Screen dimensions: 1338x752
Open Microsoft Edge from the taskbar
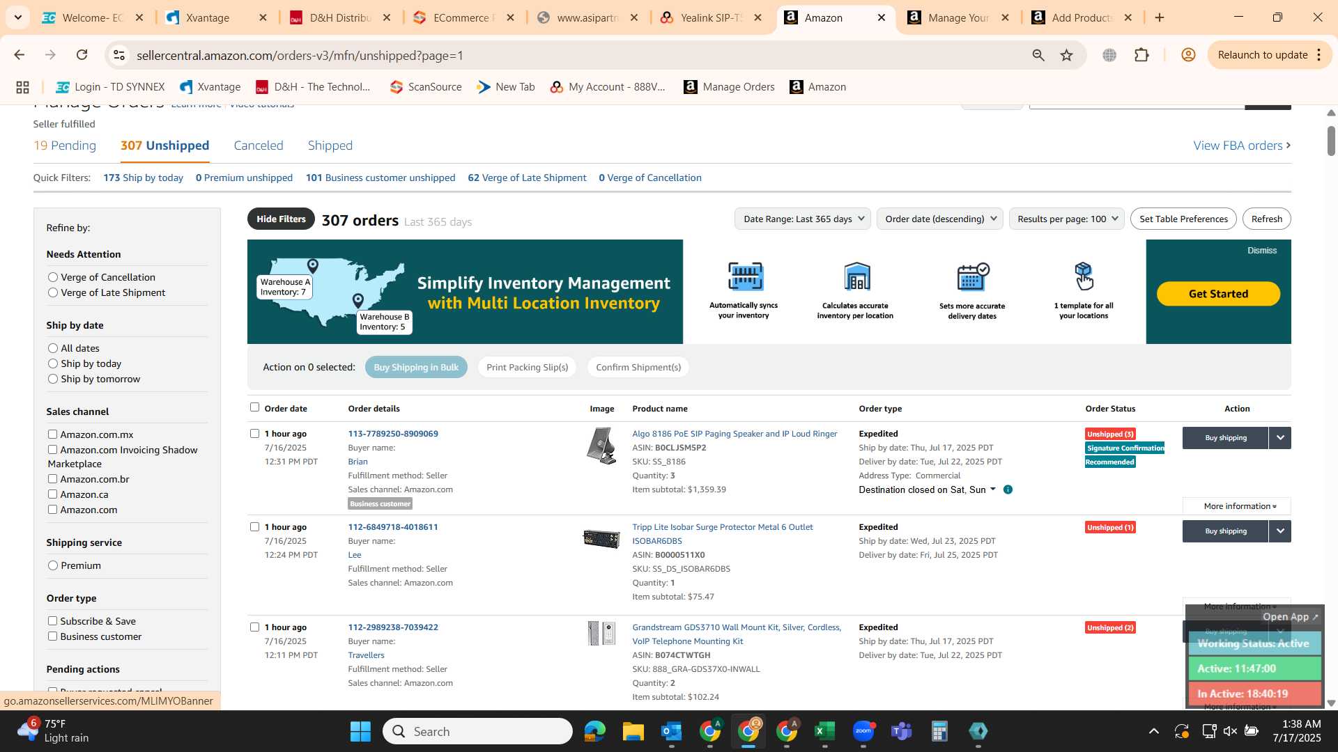(x=594, y=731)
